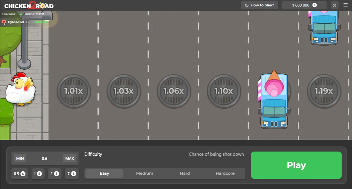The height and width of the screenshot is (189, 352).
Task: Switch to the Medium difficulty tab
Action: tap(145, 173)
